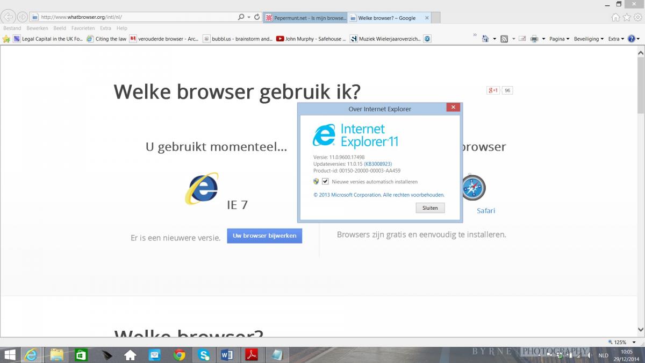Open 'John Murphy - Safehouse' favorite
Image resolution: width=645 pixels, height=363 pixels.
tap(311, 39)
